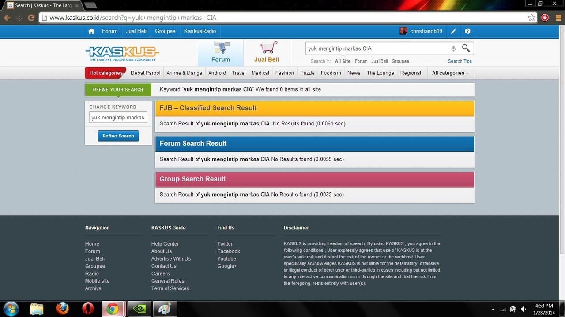Open Help Center footer link

(165, 244)
